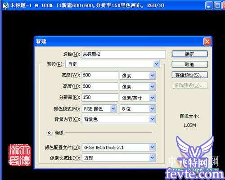The width and height of the screenshot is (225, 180).
Task: Click the 取消 cancel button
Action: [190, 64]
